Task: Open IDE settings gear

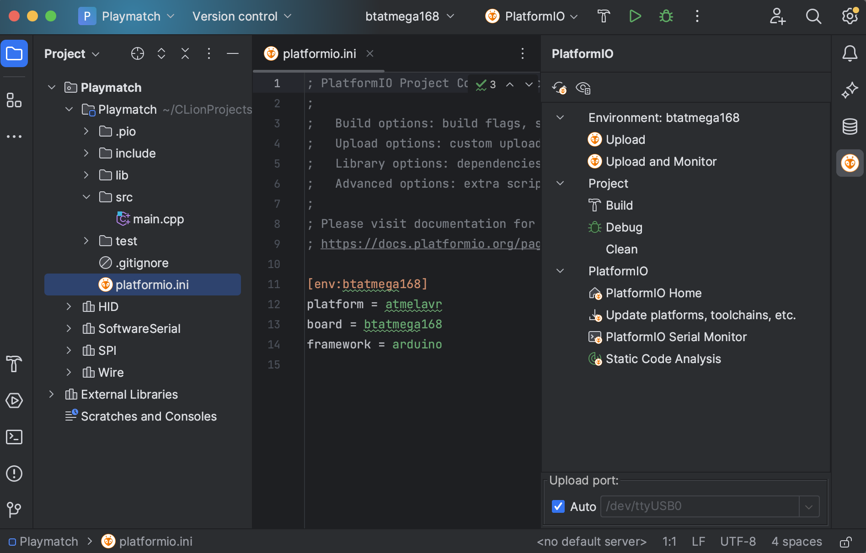Action: 850,16
